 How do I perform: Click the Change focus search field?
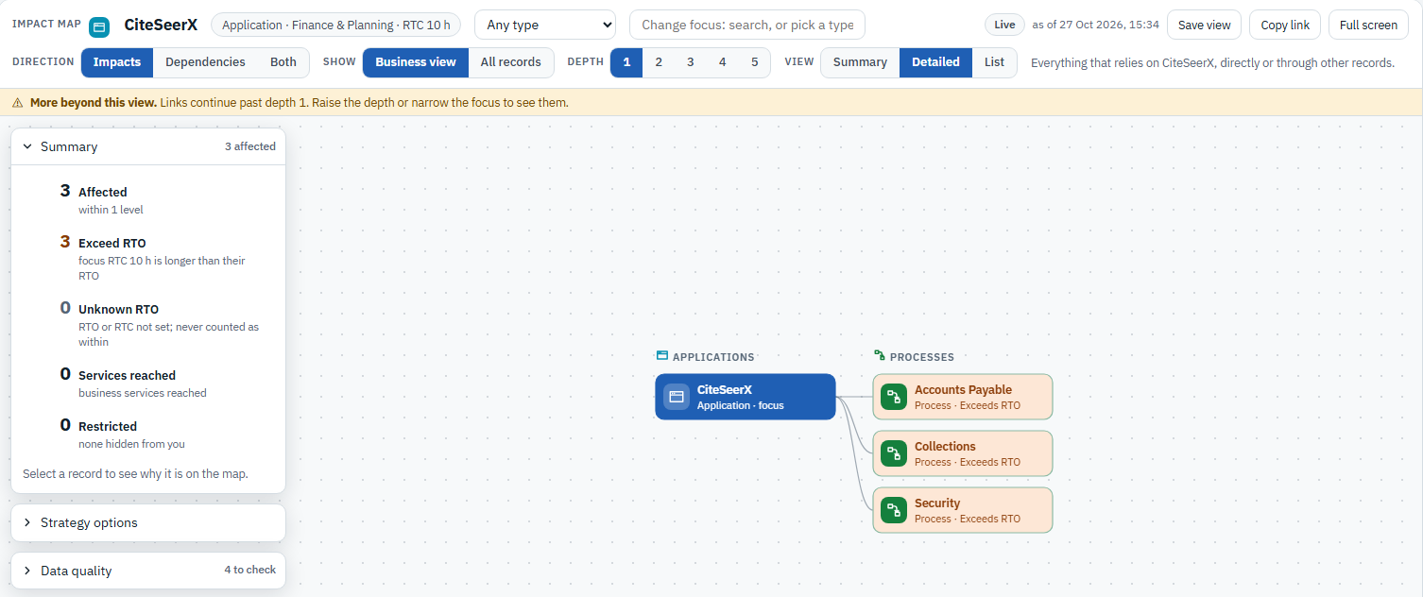click(747, 25)
